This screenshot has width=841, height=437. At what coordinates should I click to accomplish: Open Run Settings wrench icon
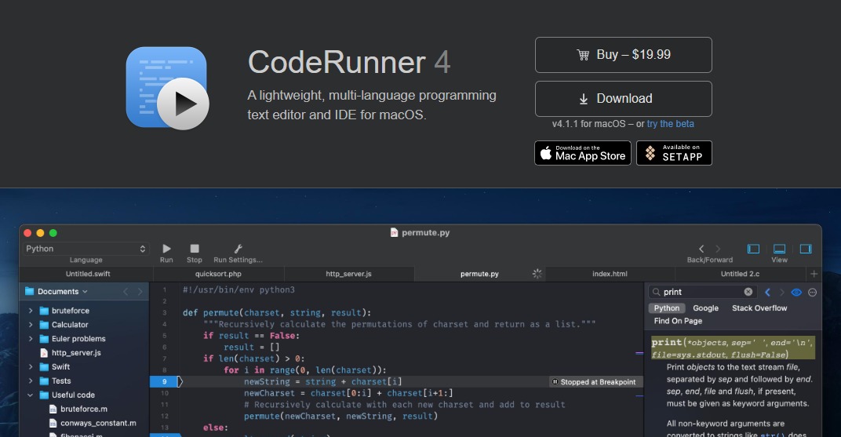[238, 248]
